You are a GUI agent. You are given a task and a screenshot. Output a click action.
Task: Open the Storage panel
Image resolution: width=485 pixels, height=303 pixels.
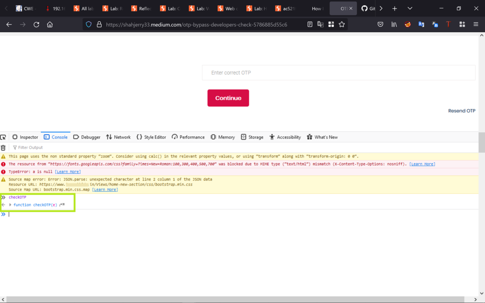point(252,137)
